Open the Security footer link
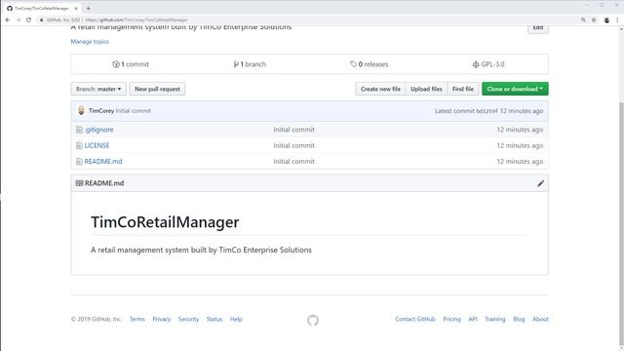Image resolution: width=624 pixels, height=351 pixels. [x=188, y=319]
